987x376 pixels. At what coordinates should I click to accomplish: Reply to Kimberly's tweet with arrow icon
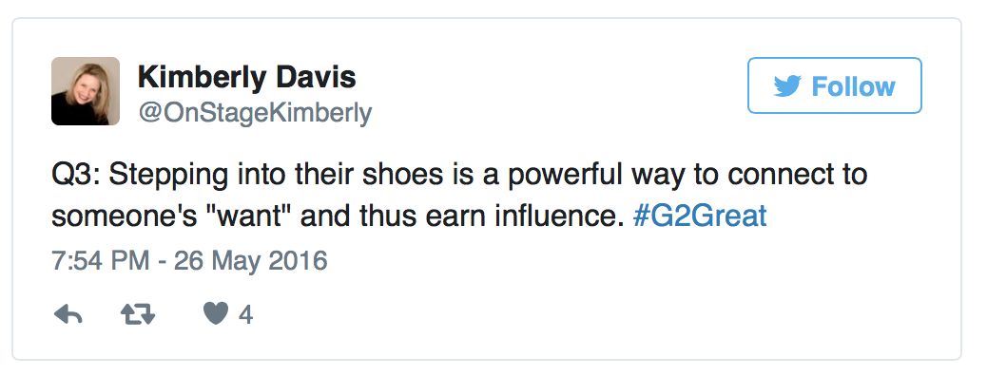[68, 313]
